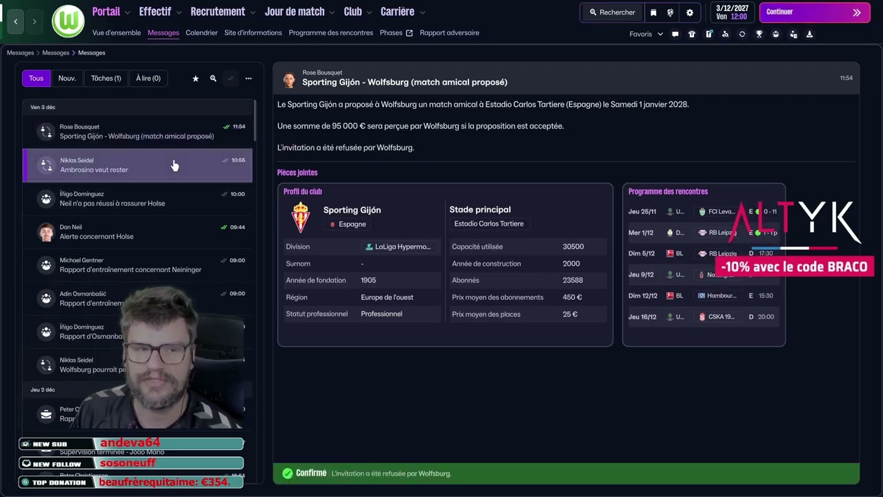The height and width of the screenshot is (497, 883).
Task: Click the bookmark icon in top bar
Action: point(653,12)
